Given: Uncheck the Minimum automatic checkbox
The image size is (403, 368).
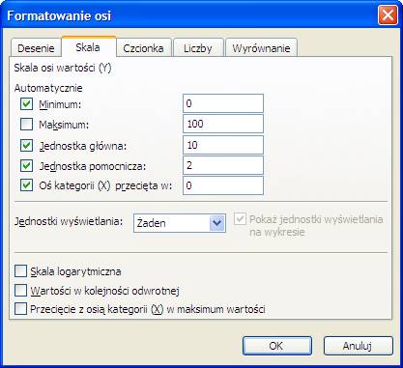Looking at the screenshot, I should click(26, 104).
